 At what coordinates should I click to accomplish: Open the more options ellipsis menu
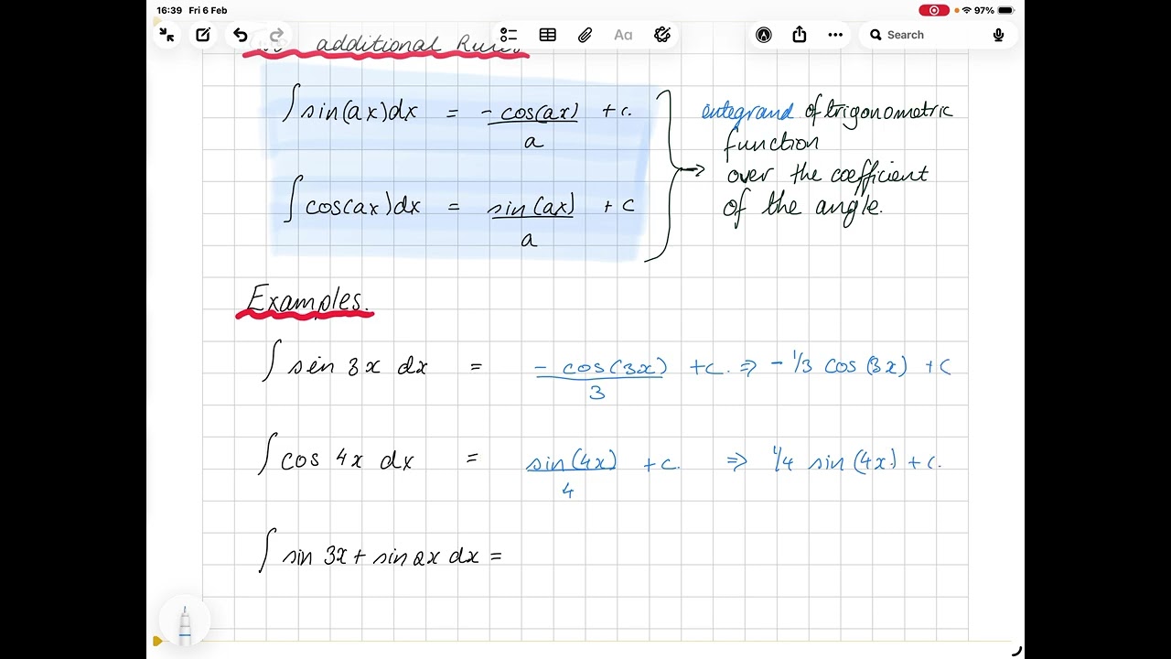[x=835, y=35]
